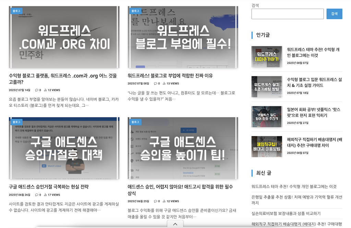Click popular post date '2025년 07월 27일'
This screenshot has width=351, height=228.
point(298,123)
